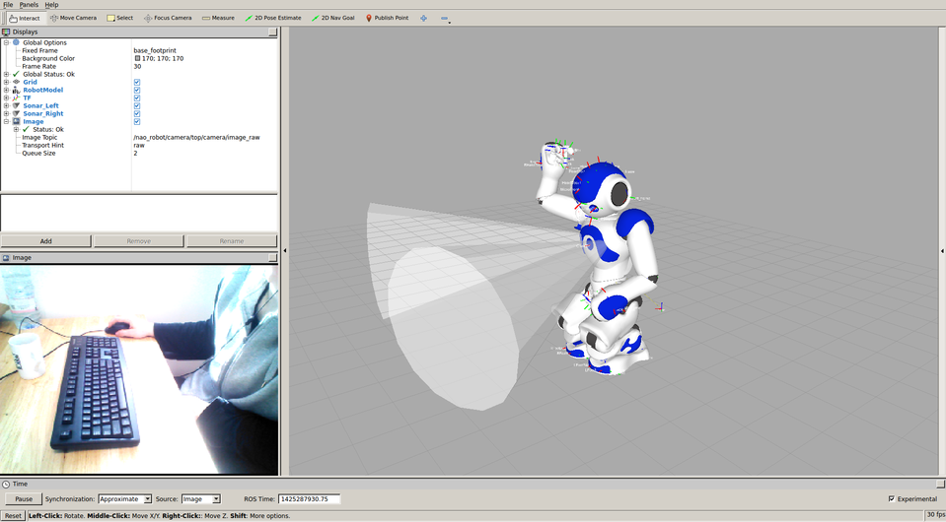Pick the Measure tool

[x=218, y=18]
